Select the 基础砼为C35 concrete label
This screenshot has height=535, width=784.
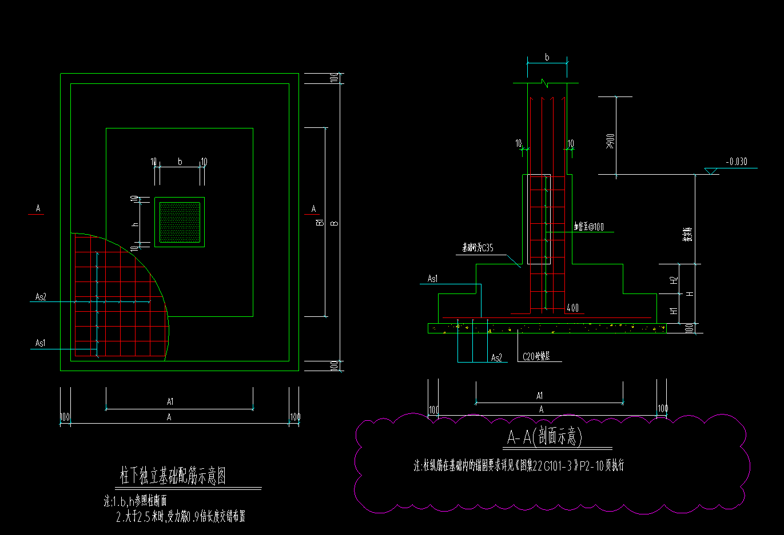pyautogui.click(x=477, y=248)
